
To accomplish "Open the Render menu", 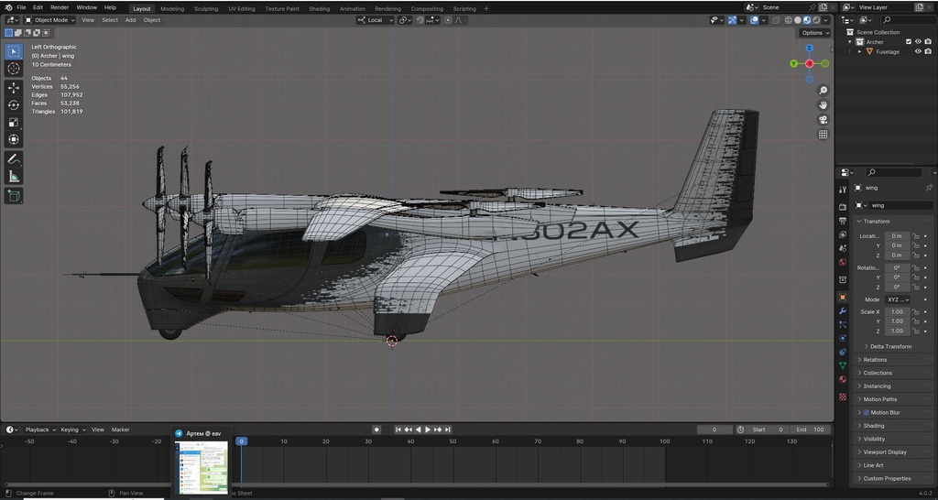I will coord(60,7).
